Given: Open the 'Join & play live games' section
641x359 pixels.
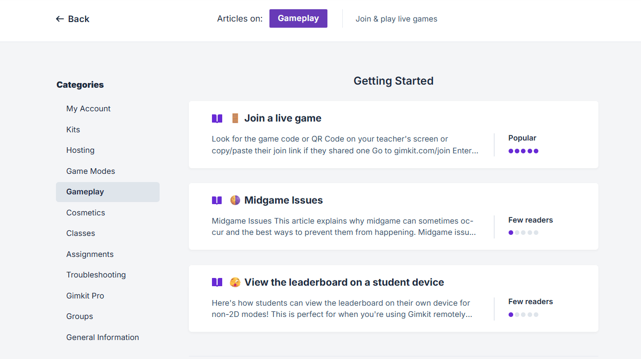Looking at the screenshot, I should click(396, 18).
